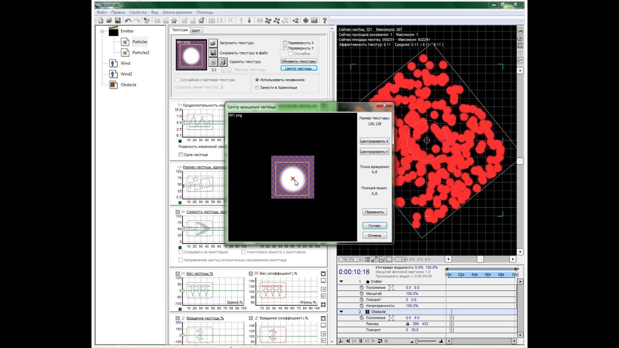Screen dimensions: 619x348
Task: Collapse the Emitter tree node
Action: click(x=102, y=31)
